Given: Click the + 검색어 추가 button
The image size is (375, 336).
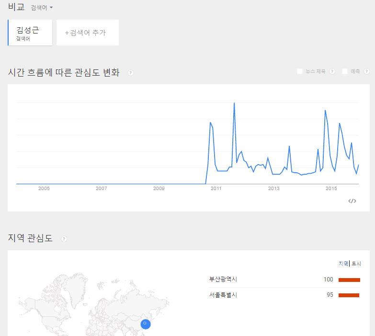Looking at the screenshot, I should (87, 33).
